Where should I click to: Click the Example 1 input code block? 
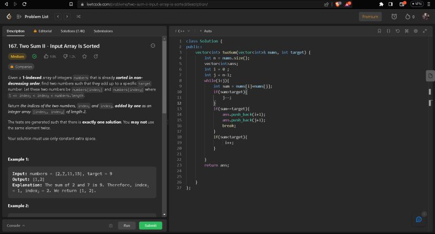[82, 182]
